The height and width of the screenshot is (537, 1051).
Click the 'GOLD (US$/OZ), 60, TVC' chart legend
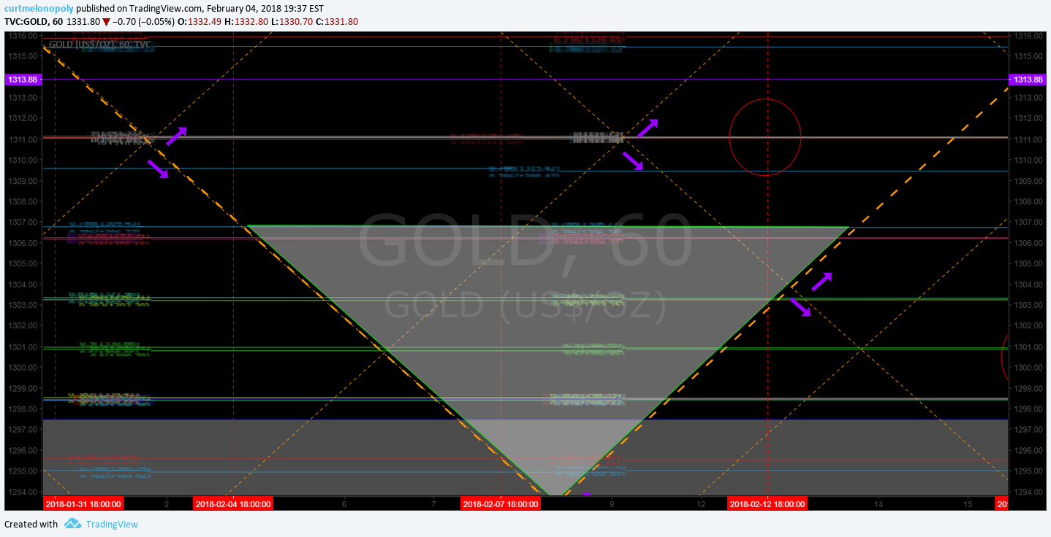pos(100,44)
